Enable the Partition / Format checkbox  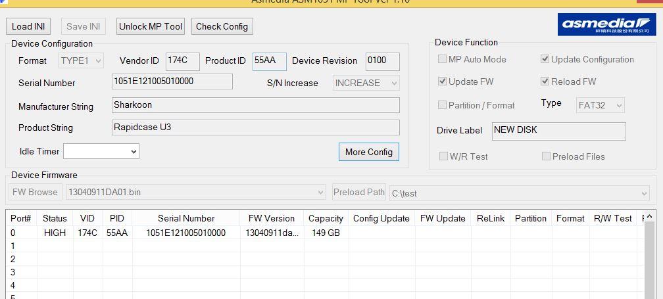(x=442, y=105)
